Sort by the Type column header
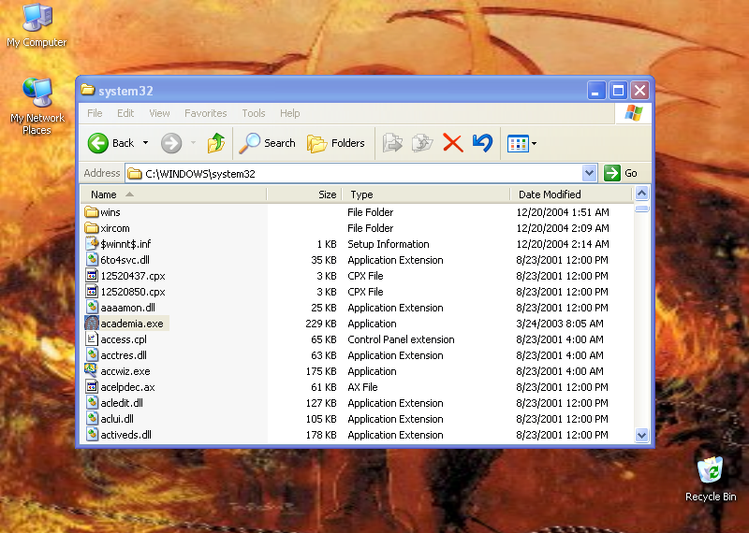Screen dimensions: 749x533 coord(426,194)
